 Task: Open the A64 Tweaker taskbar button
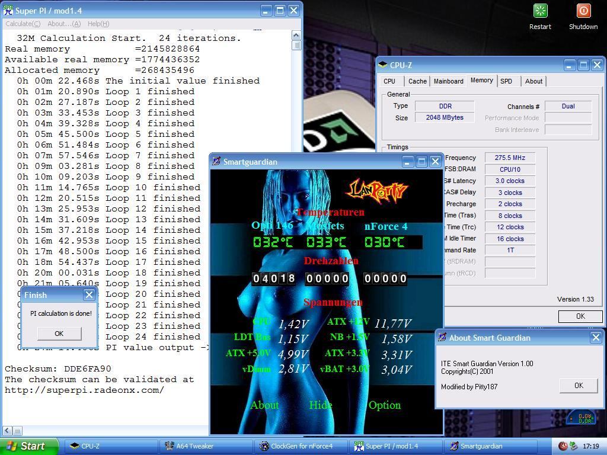point(206,446)
